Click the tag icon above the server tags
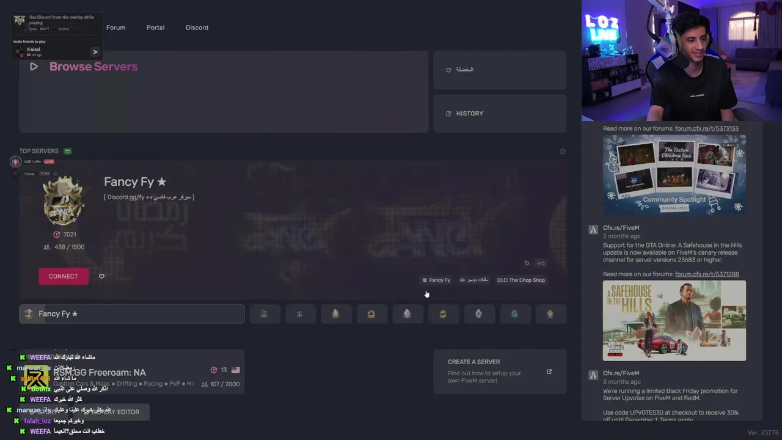Image resolution: width=782 pixels, height=440 pixels. tap(527, 263)
